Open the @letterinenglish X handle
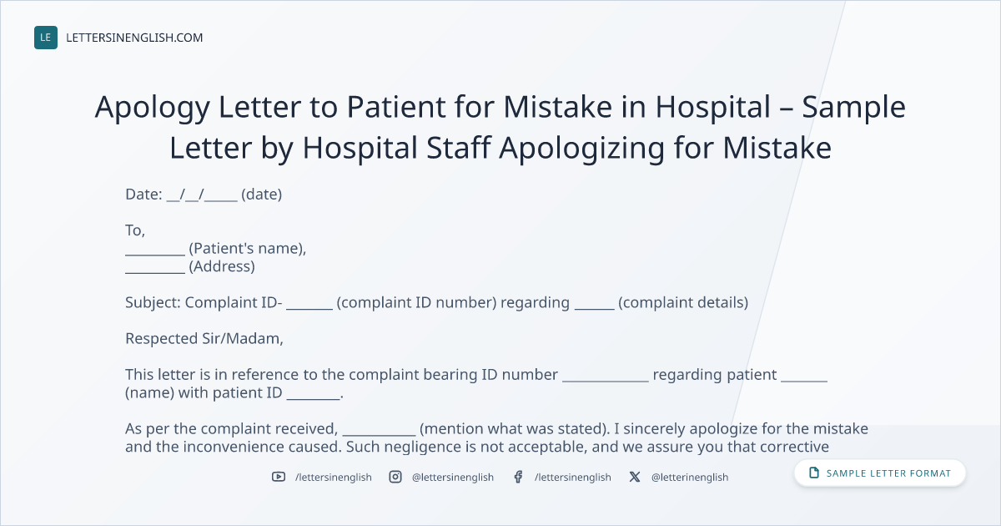This screenshot has height=526, width=1001. [690, 478]
